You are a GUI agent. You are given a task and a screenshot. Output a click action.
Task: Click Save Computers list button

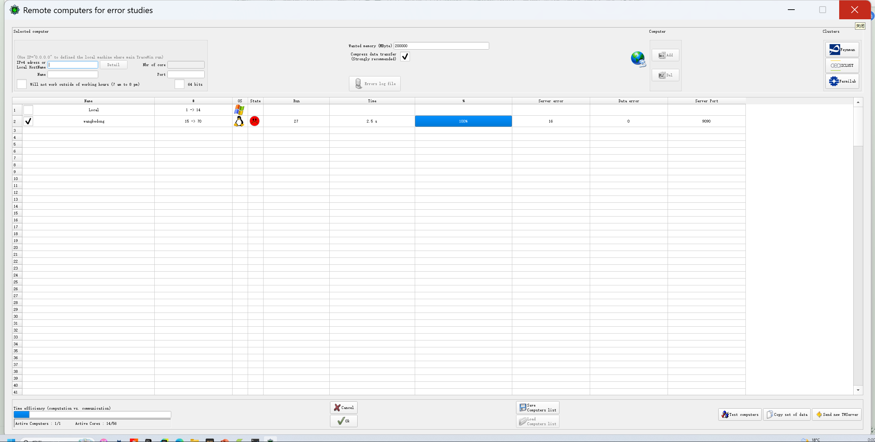tap(537, 408)
